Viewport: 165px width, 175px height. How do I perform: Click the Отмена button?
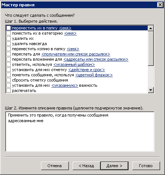pyautogui.click(x=55, y=166)
